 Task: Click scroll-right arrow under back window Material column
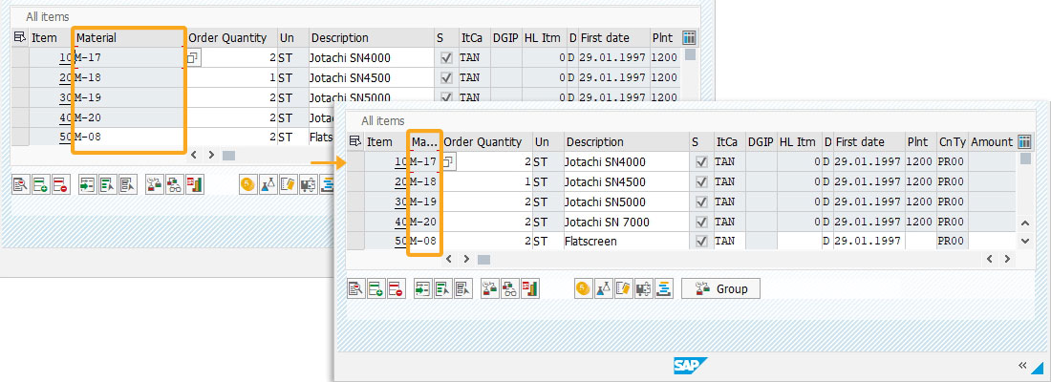(x=211, y=155)
